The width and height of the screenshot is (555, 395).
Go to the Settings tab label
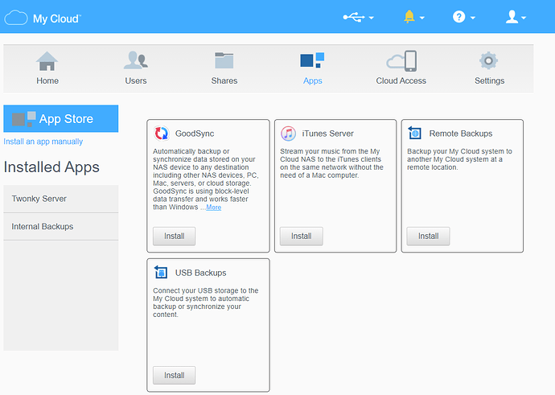point(490,81)
